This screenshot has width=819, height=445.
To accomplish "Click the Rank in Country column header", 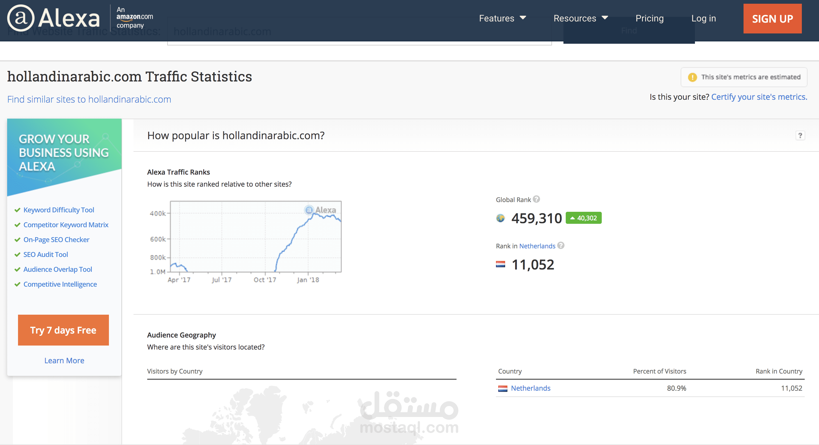I will (779, 371).
